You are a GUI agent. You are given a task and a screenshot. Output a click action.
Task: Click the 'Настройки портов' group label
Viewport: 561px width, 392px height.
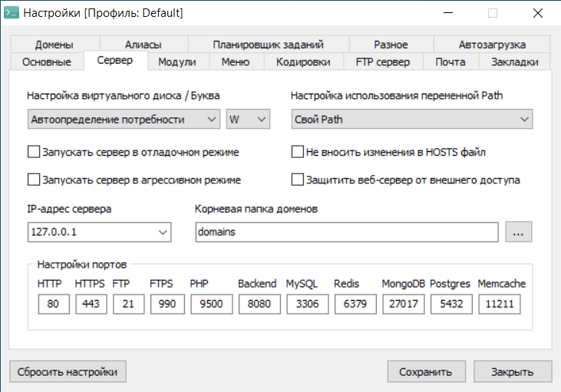[82, 265]
